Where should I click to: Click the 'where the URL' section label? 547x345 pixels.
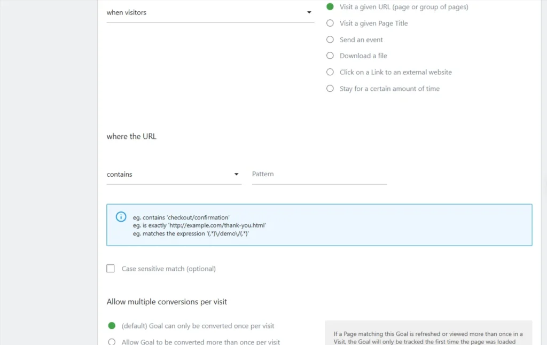point(131,137)
